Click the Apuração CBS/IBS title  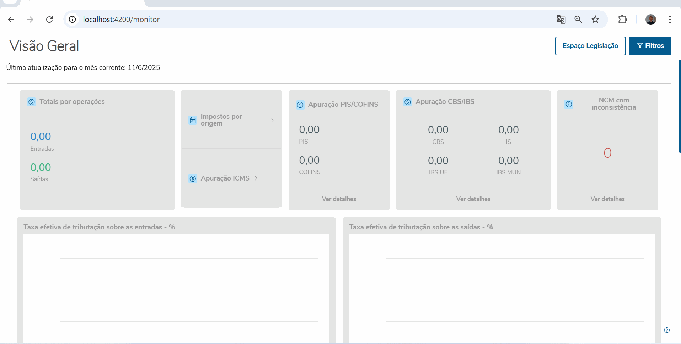tap(445, 102)
